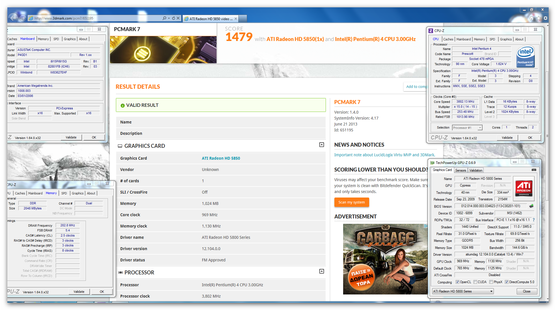Refresh the page with reload icon
Image resolution: width=556 pixels, height=310 pixels.
[173, 18]
